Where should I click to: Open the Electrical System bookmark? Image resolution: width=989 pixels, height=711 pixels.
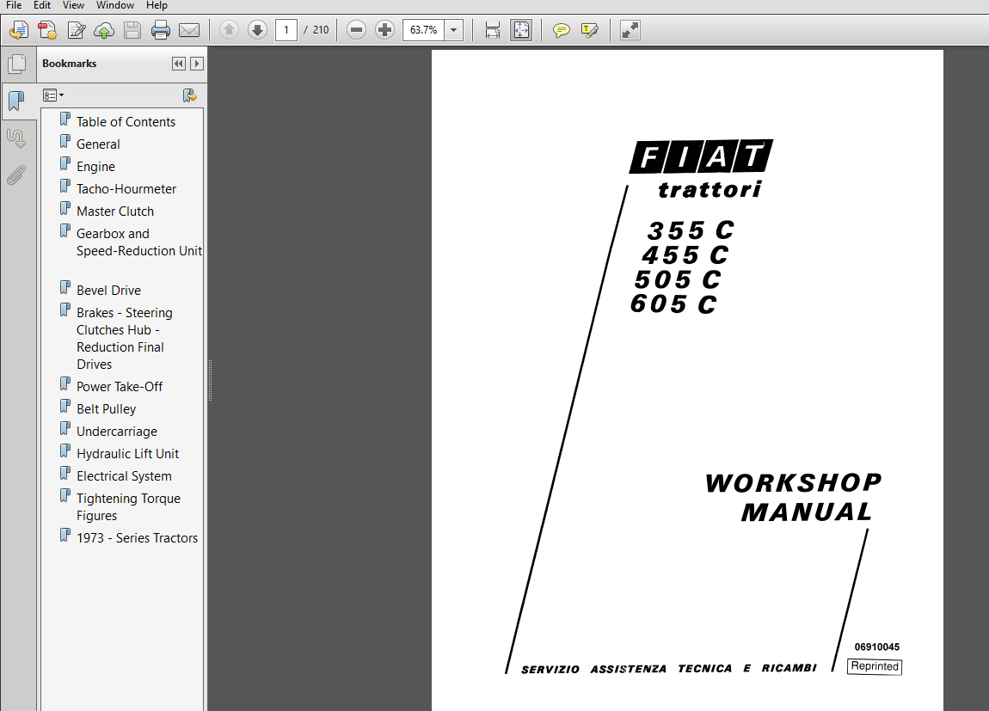point(124,476)
